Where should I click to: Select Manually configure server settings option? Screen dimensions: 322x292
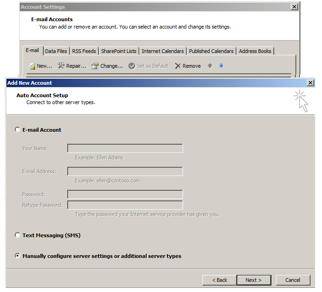18,256
